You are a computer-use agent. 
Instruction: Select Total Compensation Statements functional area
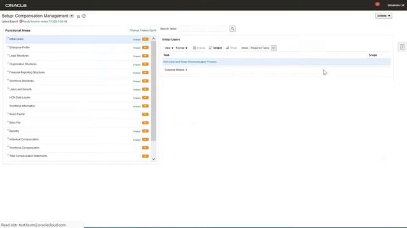tap(28, 156)
